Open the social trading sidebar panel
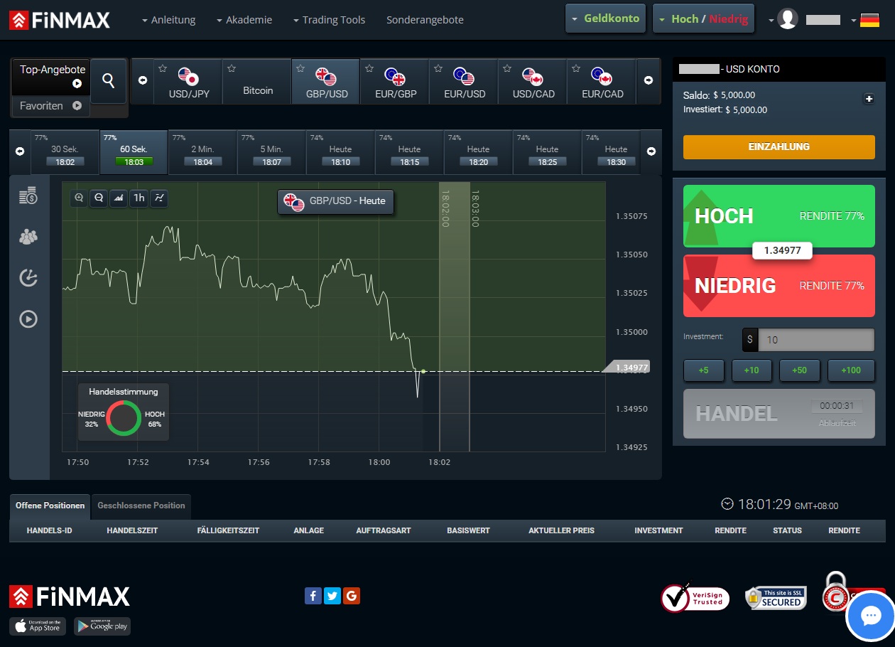The image size is (895, 647). [28, 236]
